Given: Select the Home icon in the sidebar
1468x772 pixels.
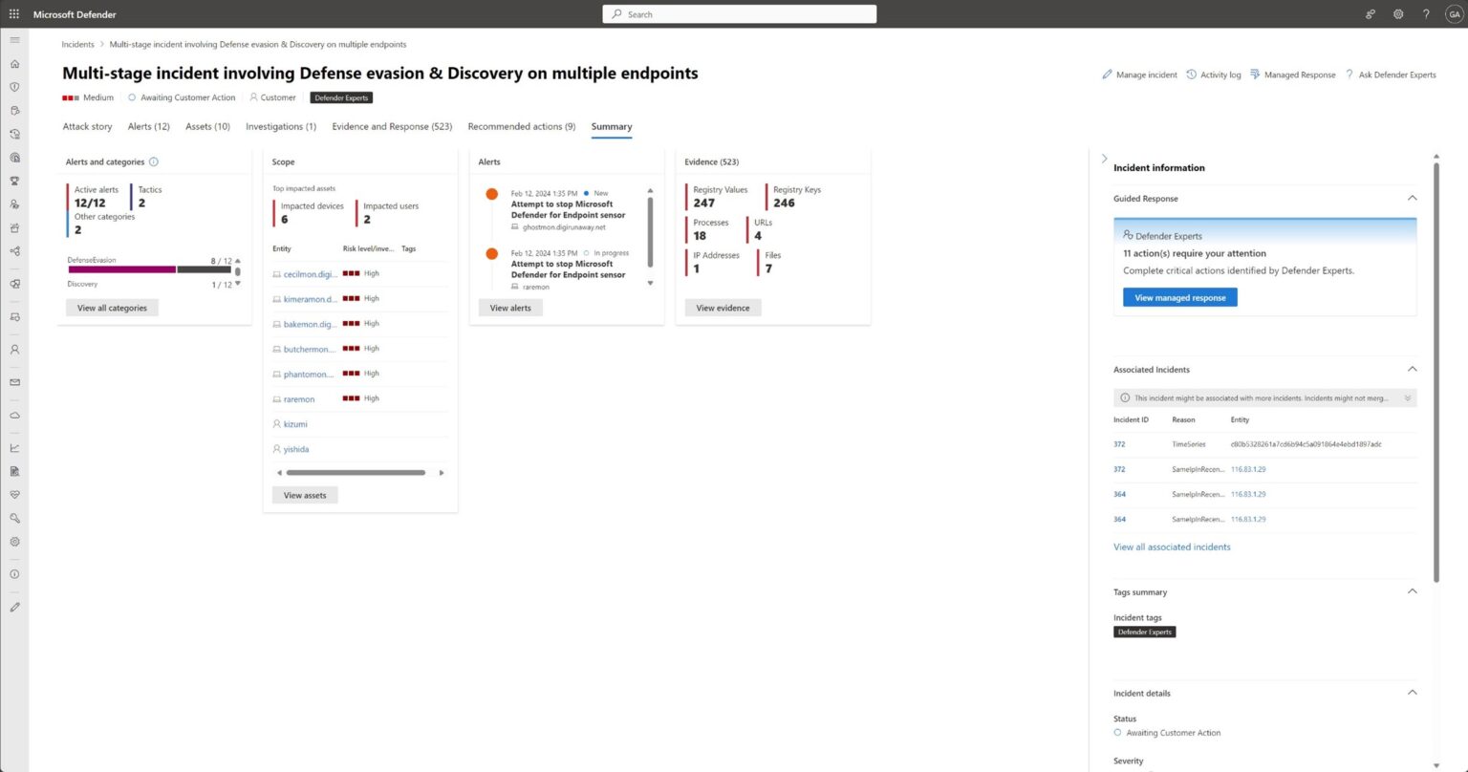Looking at the screenshot, I should pyautogui.click(x=14, y=63).
